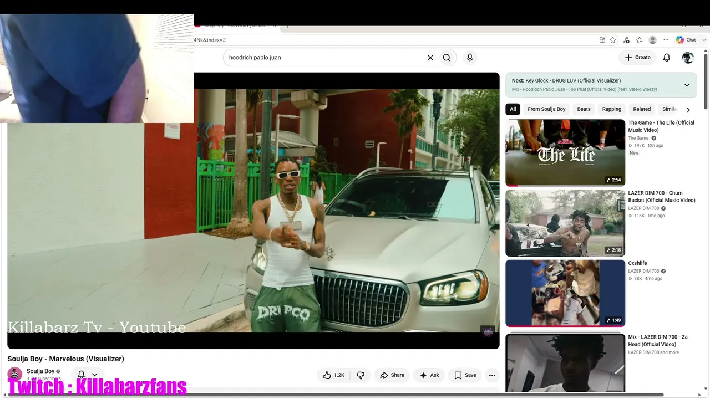The image size is (710, 399).
Task: Open the Cxshlife video thumbnail
Action: [565, 293]
